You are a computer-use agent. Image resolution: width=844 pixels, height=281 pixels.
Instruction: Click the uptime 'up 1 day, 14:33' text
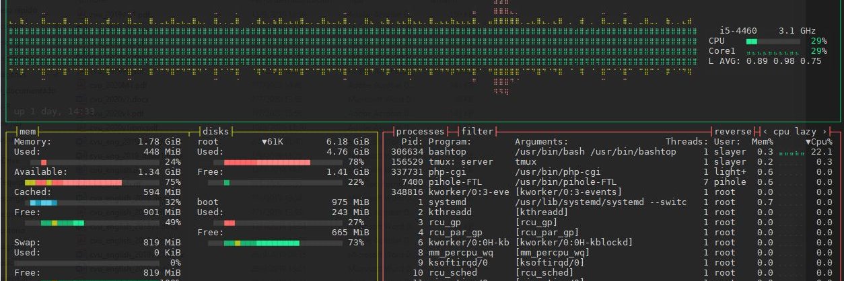point(54,112)
